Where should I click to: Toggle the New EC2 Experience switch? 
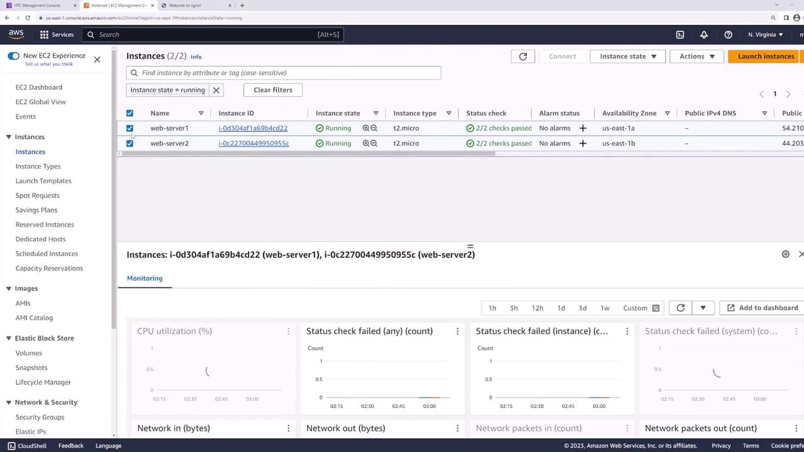14,56
